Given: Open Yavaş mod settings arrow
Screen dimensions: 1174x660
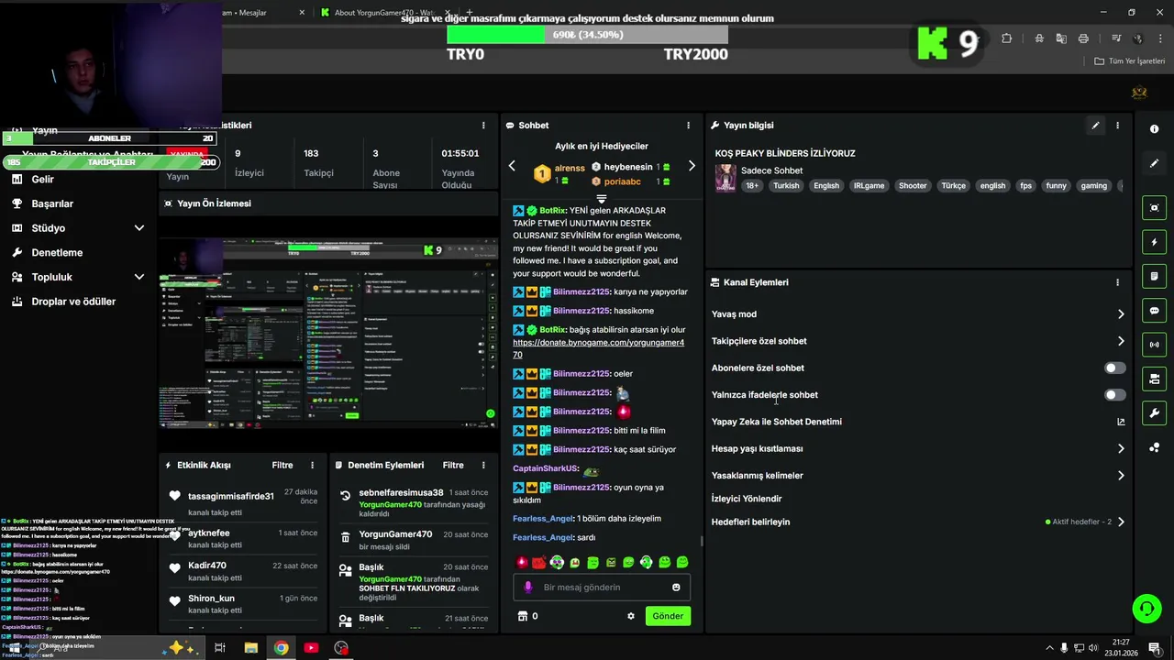Looking at the screenshot, I should click(x=1121, y=314).
